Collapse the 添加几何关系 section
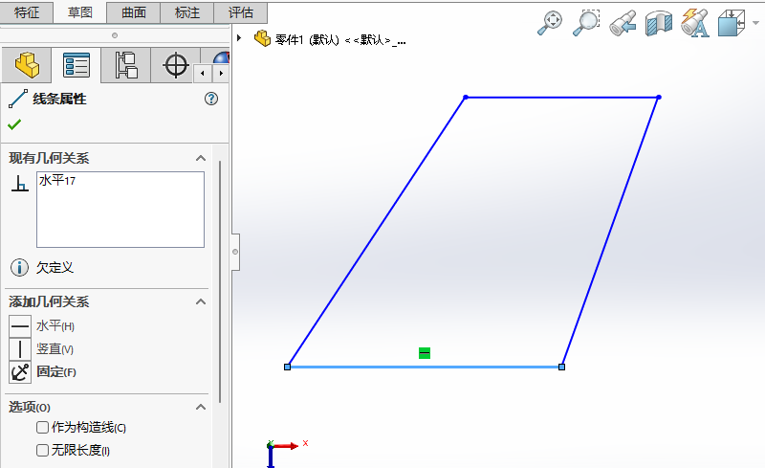 201,301
